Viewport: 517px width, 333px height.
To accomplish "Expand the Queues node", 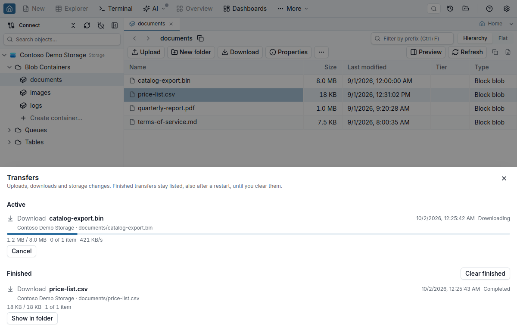I will click(x=9, y=130).
